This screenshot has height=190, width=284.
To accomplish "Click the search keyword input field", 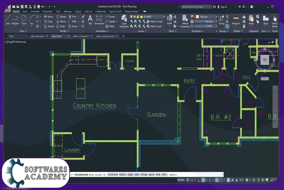I will click(196, 7).
